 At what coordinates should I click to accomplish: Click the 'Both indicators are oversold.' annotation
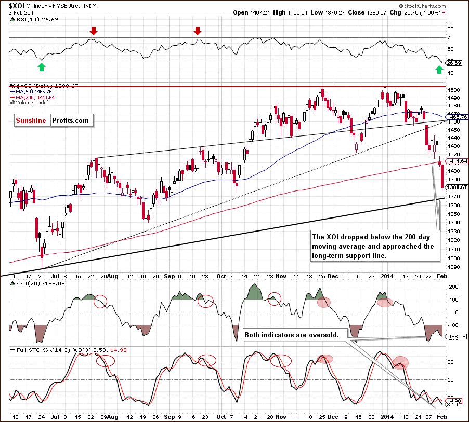click(x=295, y=335)
